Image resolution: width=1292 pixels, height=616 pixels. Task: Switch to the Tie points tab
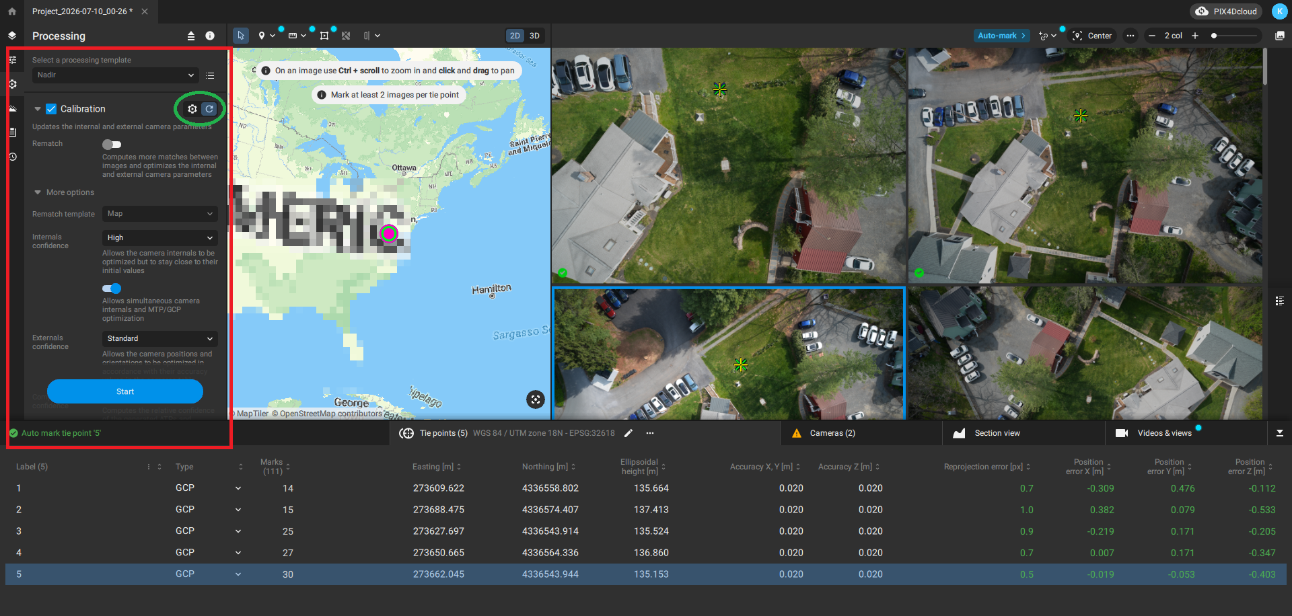point(443,433)
